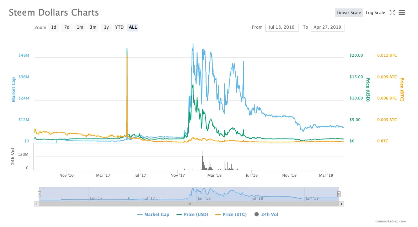This screenshot has width=418, height=227.
Task: Click the Nov '16 x-axis label
Action: click(66, 175)
